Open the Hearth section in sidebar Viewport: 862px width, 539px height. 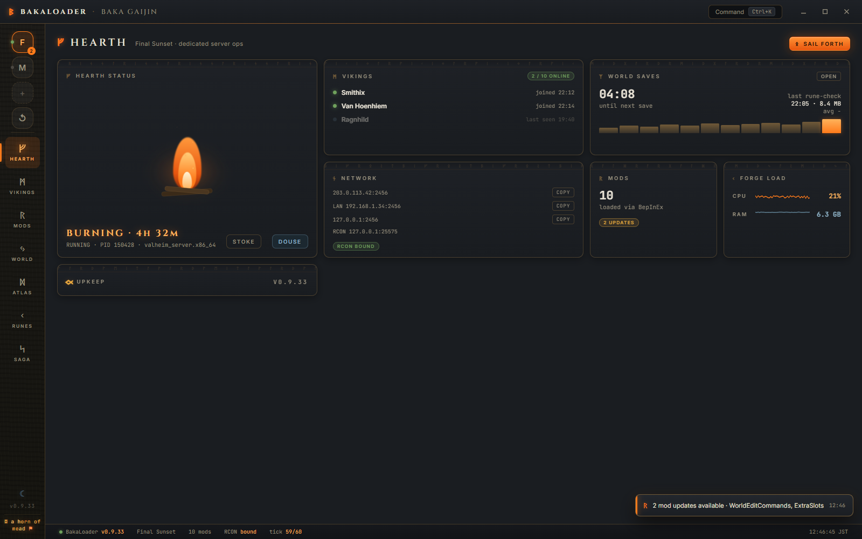click(22, 153)
